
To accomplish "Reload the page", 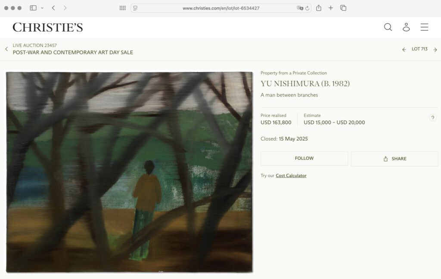I will pos(307,8).
